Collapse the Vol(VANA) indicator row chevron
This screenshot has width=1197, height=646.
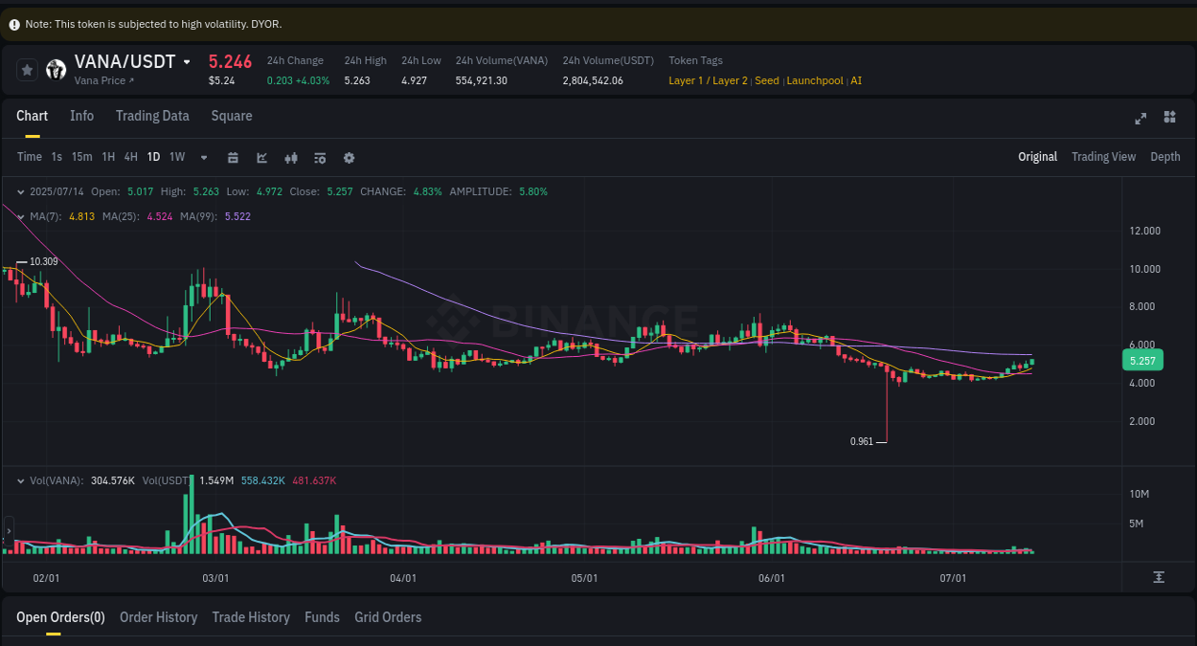pos(20,479)
